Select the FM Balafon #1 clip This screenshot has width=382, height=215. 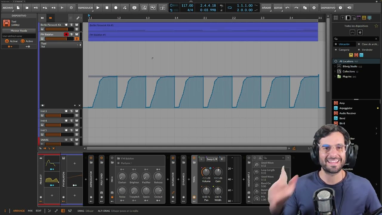click(203, 36)
